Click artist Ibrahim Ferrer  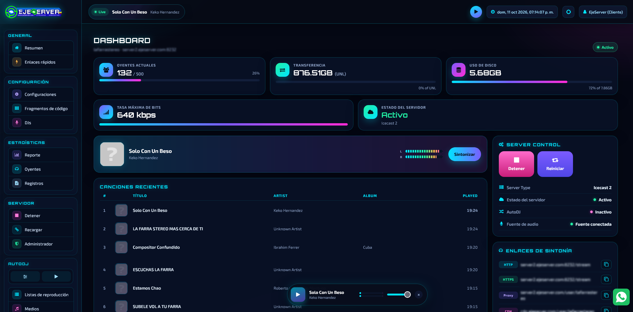pos(286,247)
